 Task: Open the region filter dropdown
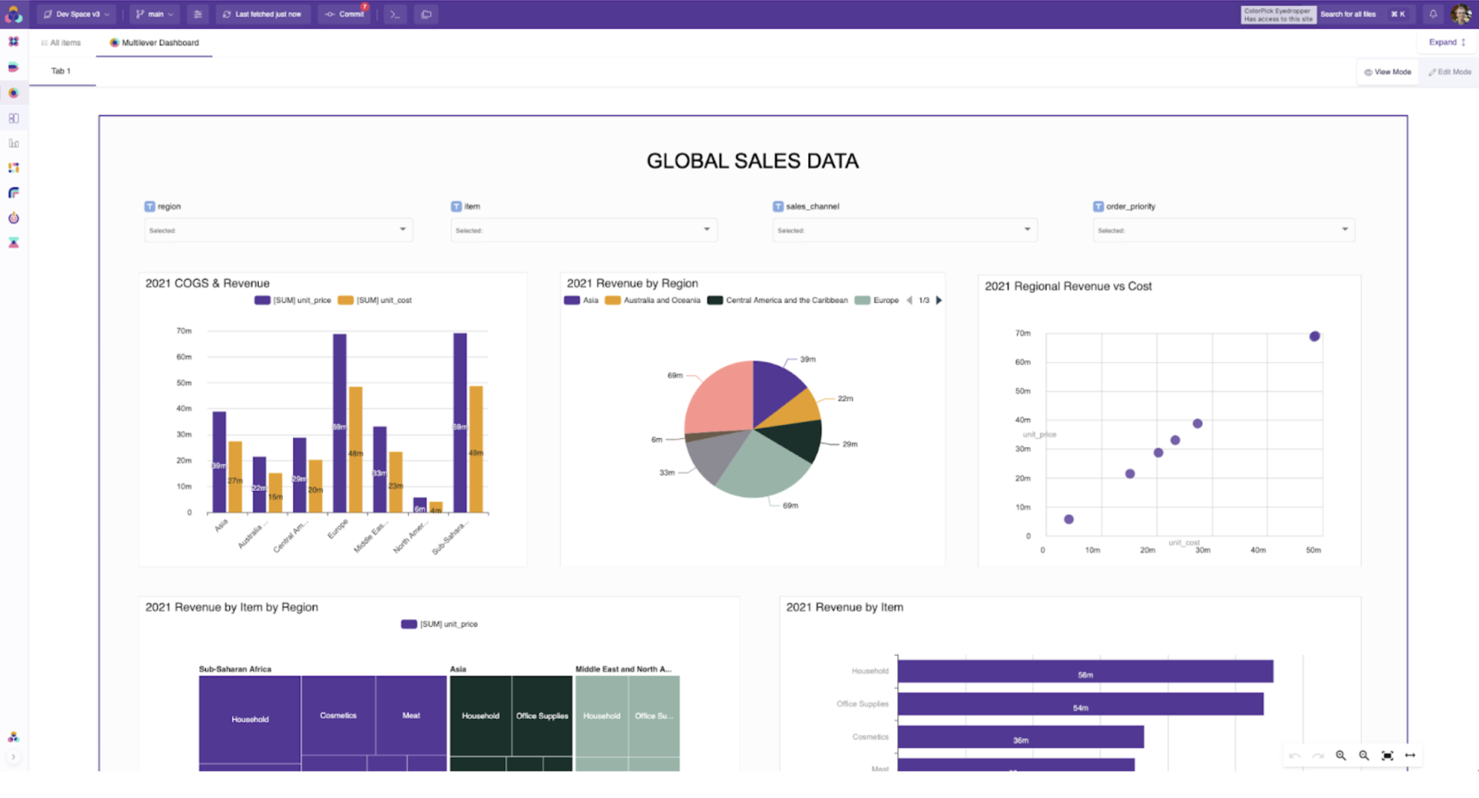pos(278,229)
